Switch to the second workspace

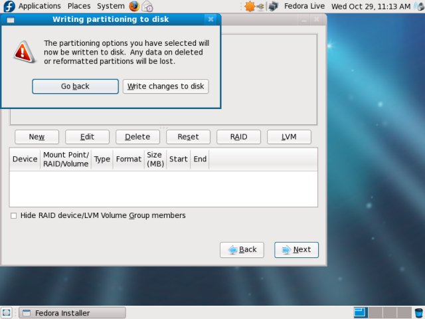[x=376, y=312]
